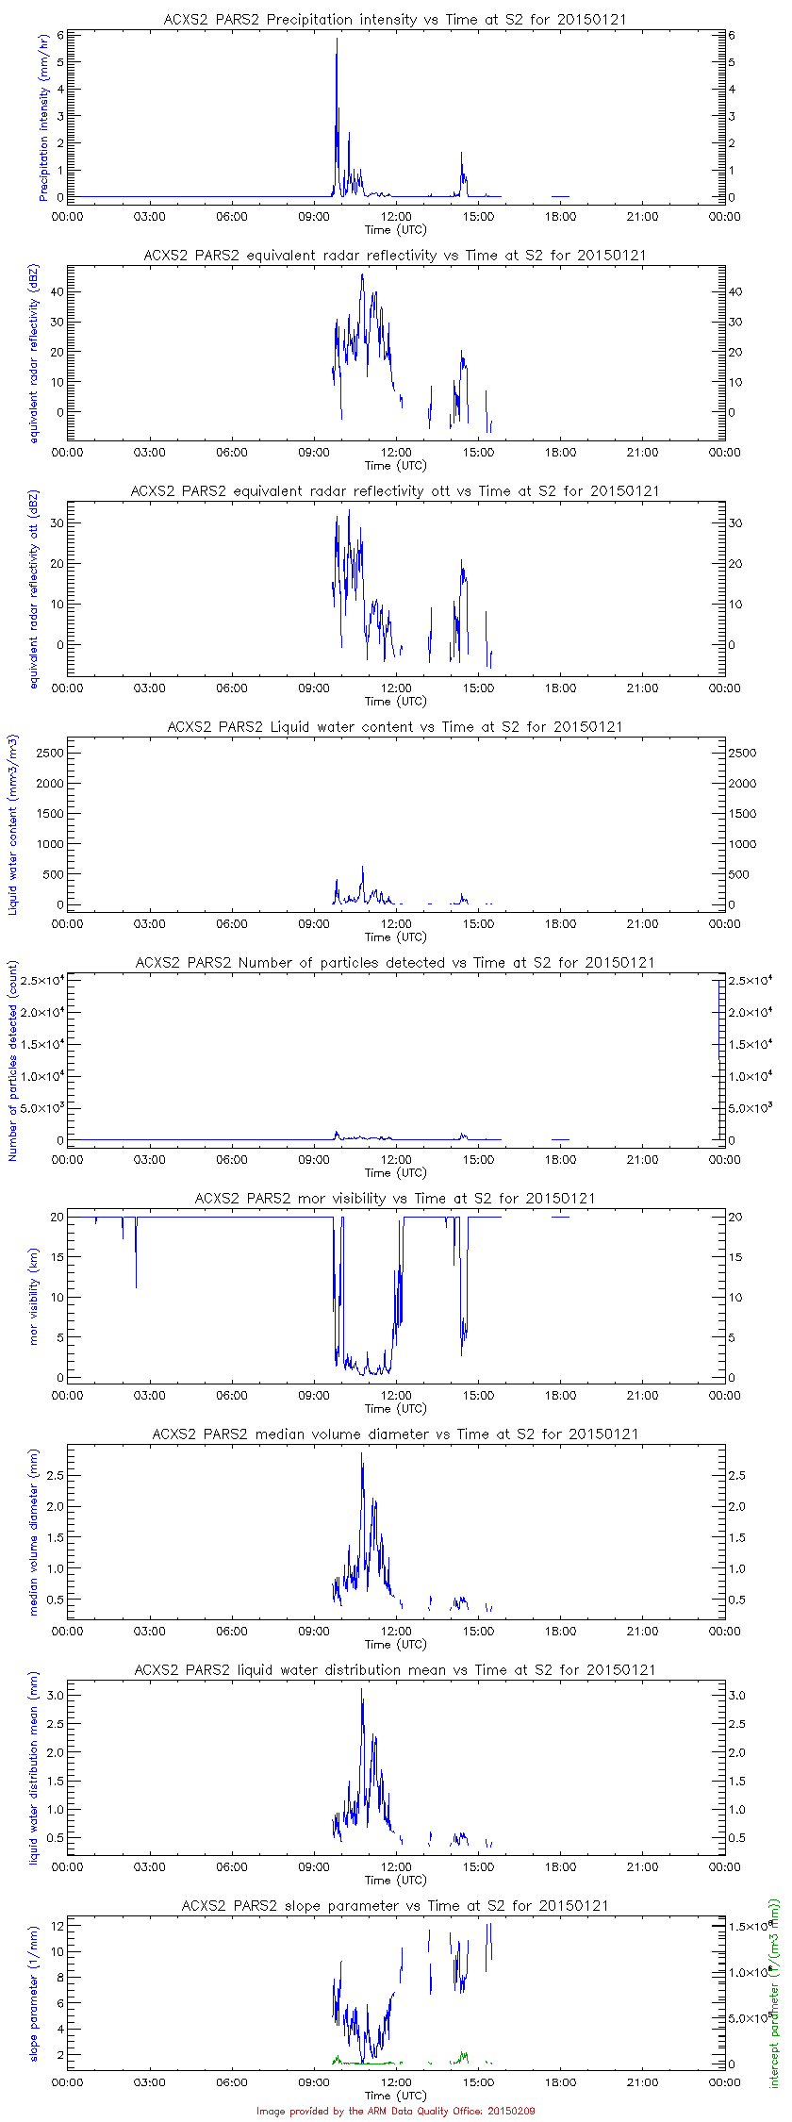This screenshot has width=792, height=2122.
Task: Click 12:00 tick on the mor visibility plot
Action: [x=396, y=1396]
